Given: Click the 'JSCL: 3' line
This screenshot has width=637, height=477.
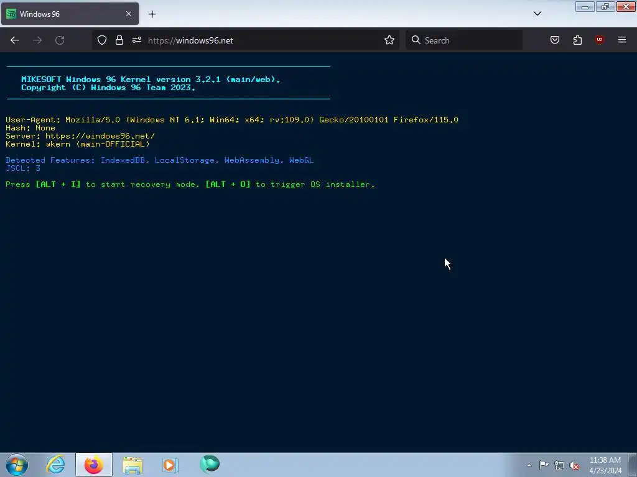Looking at the screenshot, I should [23, 168].
